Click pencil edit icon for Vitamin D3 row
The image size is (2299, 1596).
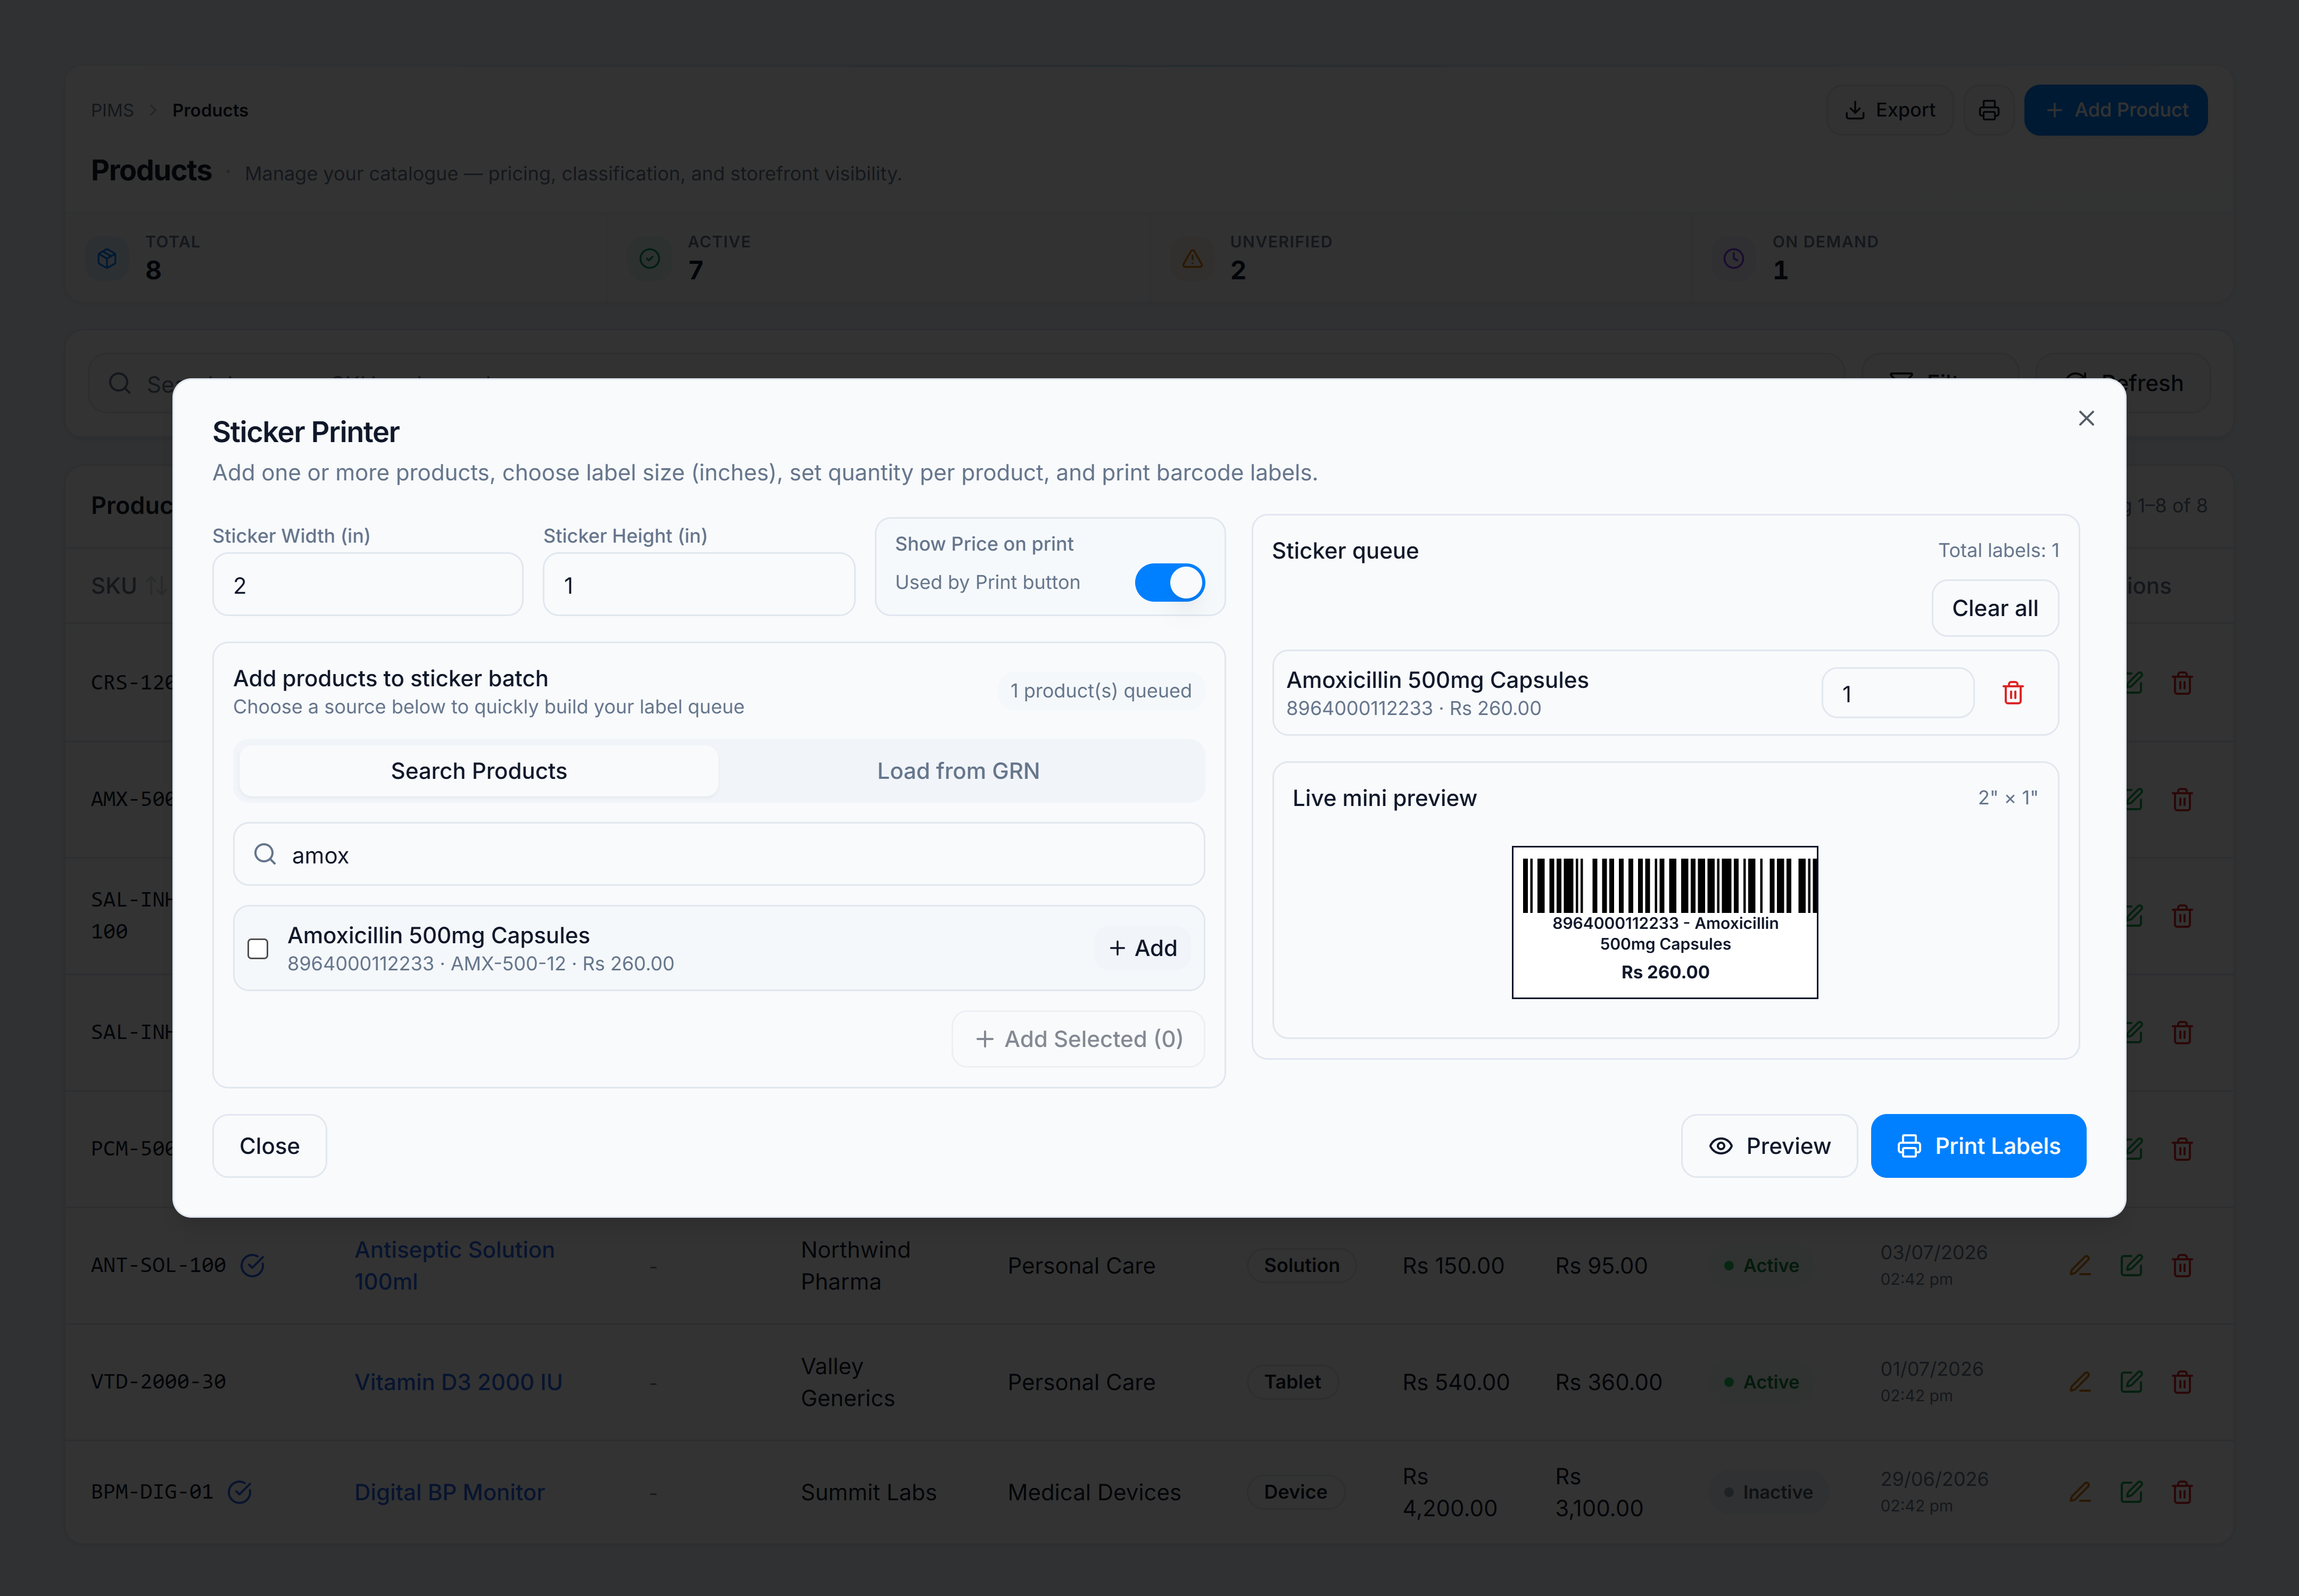[2080, 1382]
